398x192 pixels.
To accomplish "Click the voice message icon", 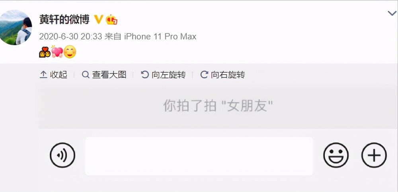I will pyautogui.click(x=62, y=155).
